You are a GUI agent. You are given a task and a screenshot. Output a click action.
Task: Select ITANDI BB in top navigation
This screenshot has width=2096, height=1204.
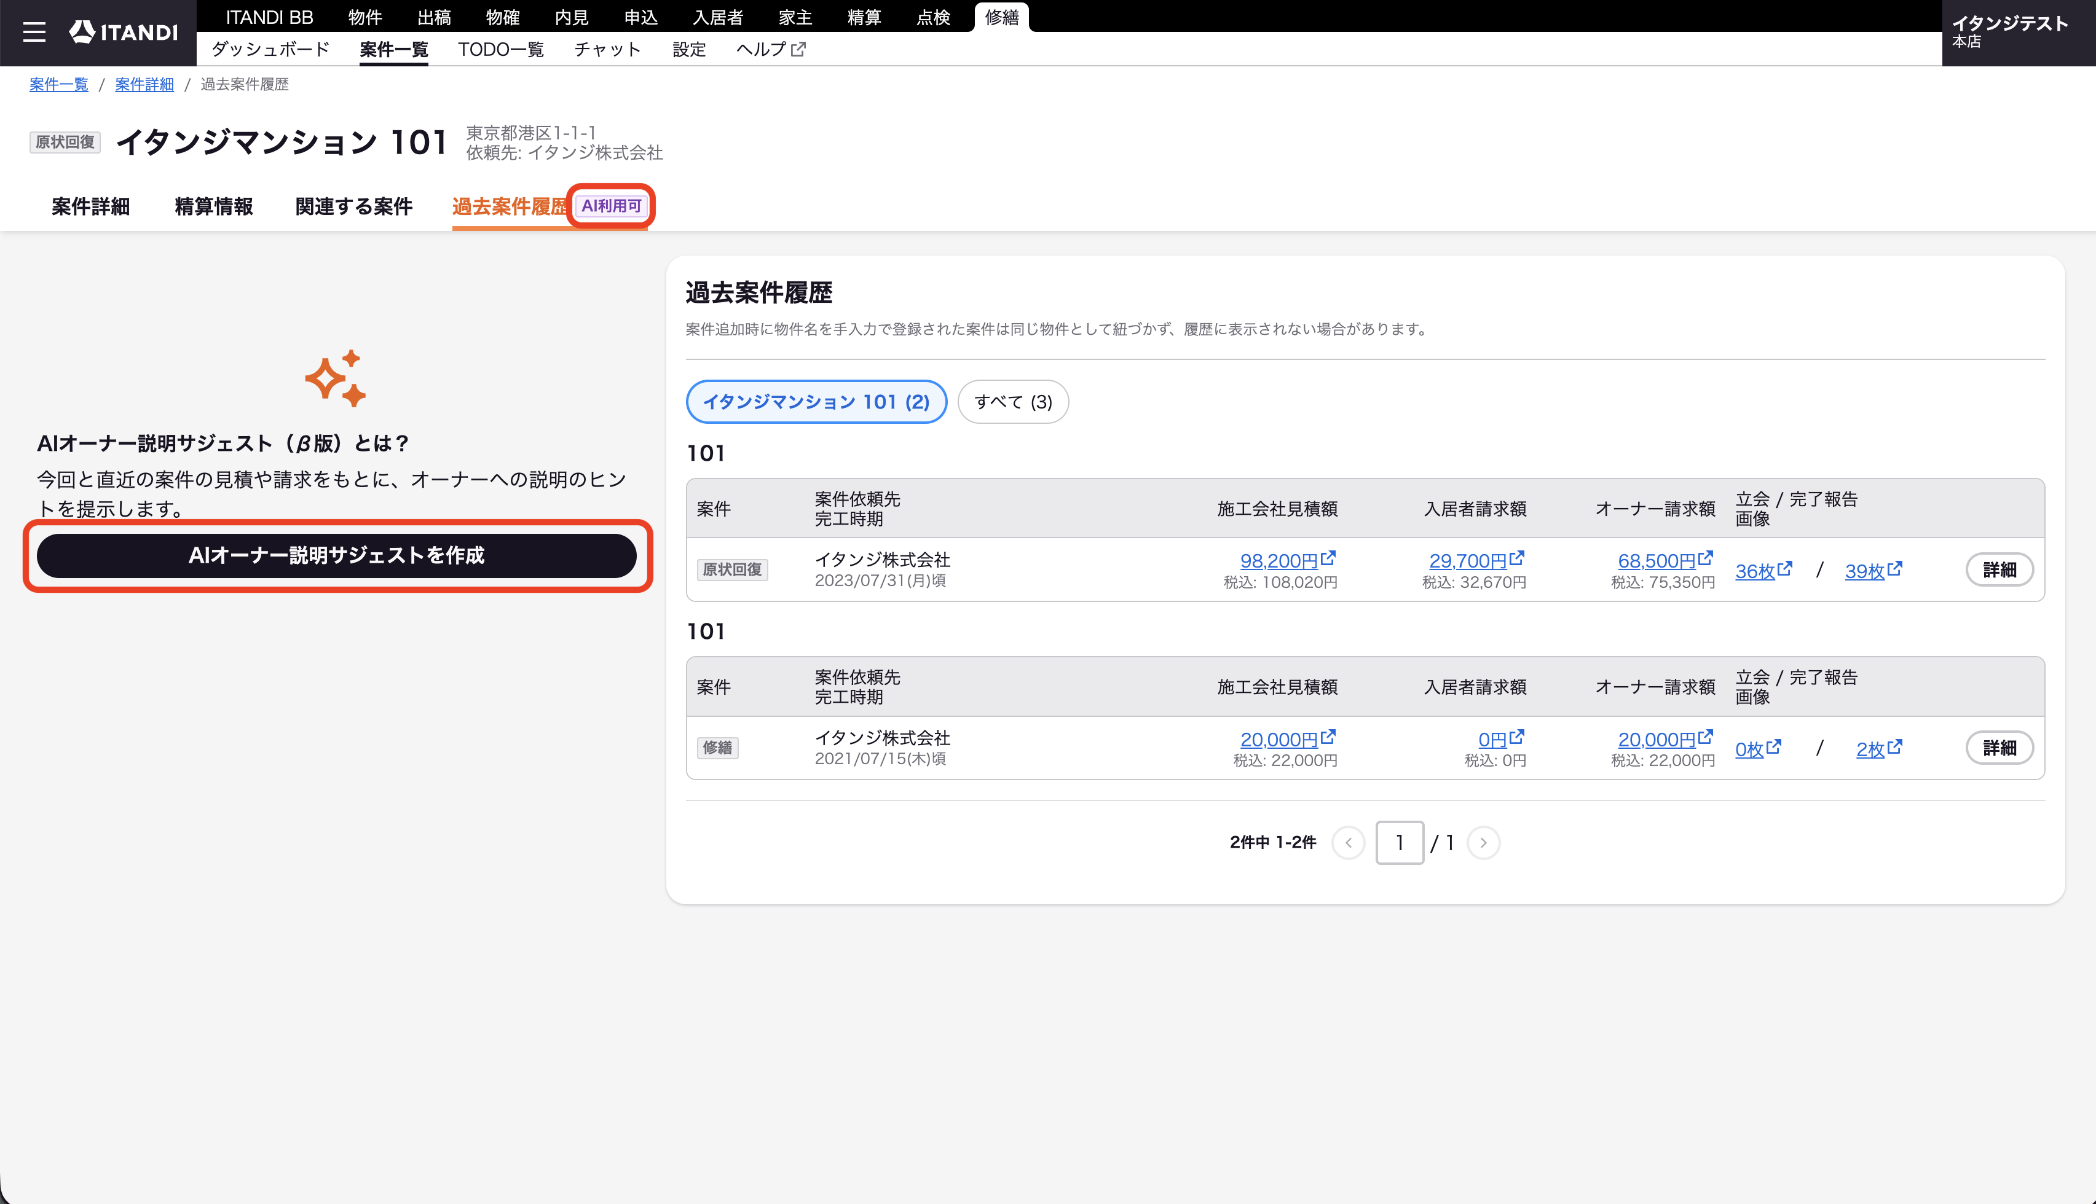tap(270, 17)
